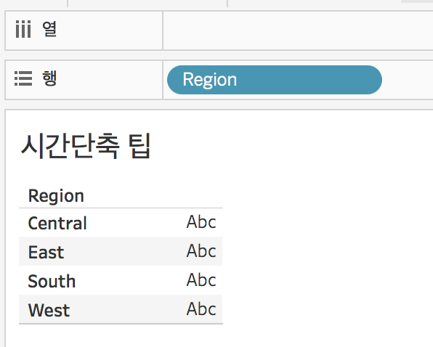Click the Region pill's right end for its menu
The width and height of the screenshot is (433, 347).
pyautogui.click(x=373, y=80)
